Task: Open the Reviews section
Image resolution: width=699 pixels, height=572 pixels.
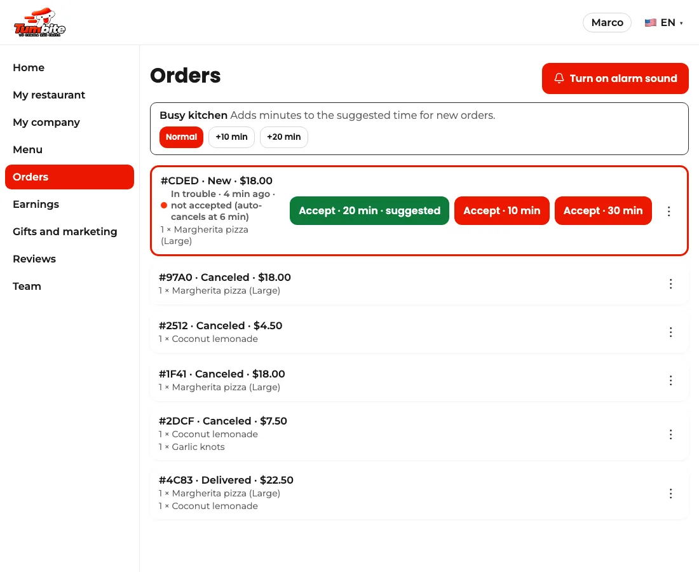Action: 69,259
